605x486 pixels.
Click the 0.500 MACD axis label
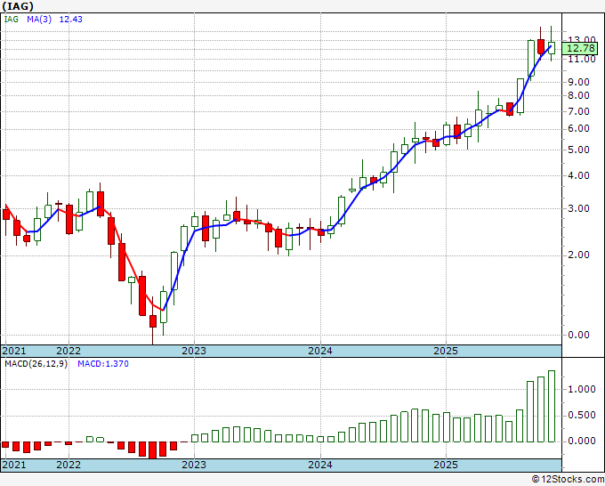click(582, 416)
